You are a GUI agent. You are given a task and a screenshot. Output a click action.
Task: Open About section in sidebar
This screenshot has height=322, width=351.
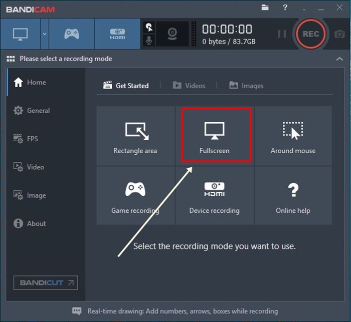pyautogui.click(x=46, y=224)
